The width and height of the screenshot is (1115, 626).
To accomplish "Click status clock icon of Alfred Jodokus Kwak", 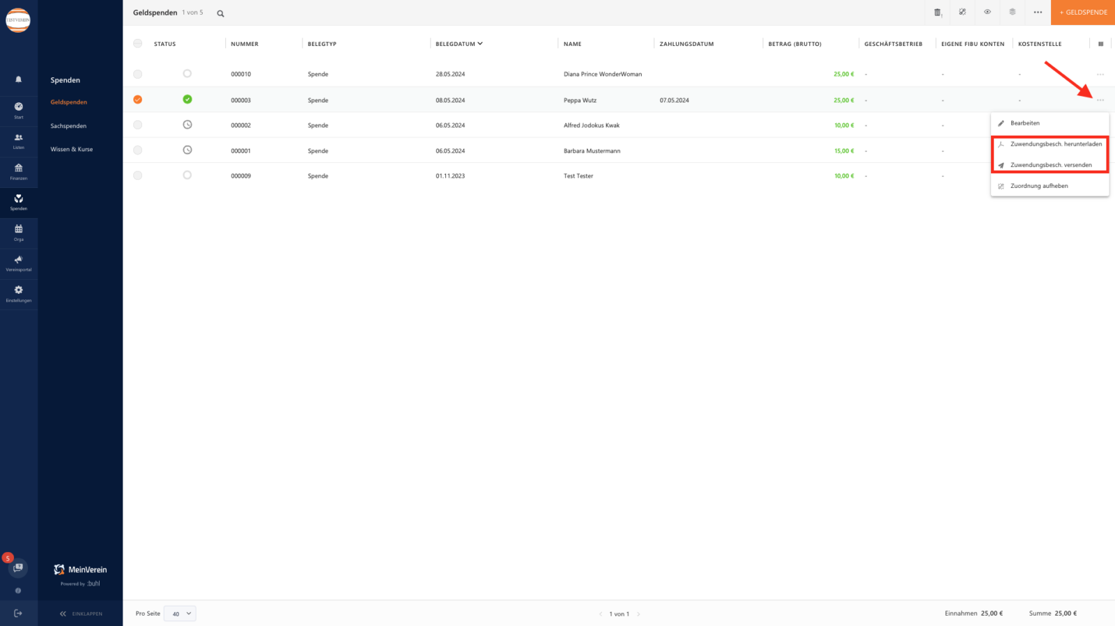I will (187, 125).
